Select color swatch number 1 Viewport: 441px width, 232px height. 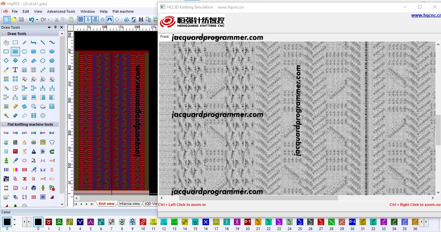[49, 222]
